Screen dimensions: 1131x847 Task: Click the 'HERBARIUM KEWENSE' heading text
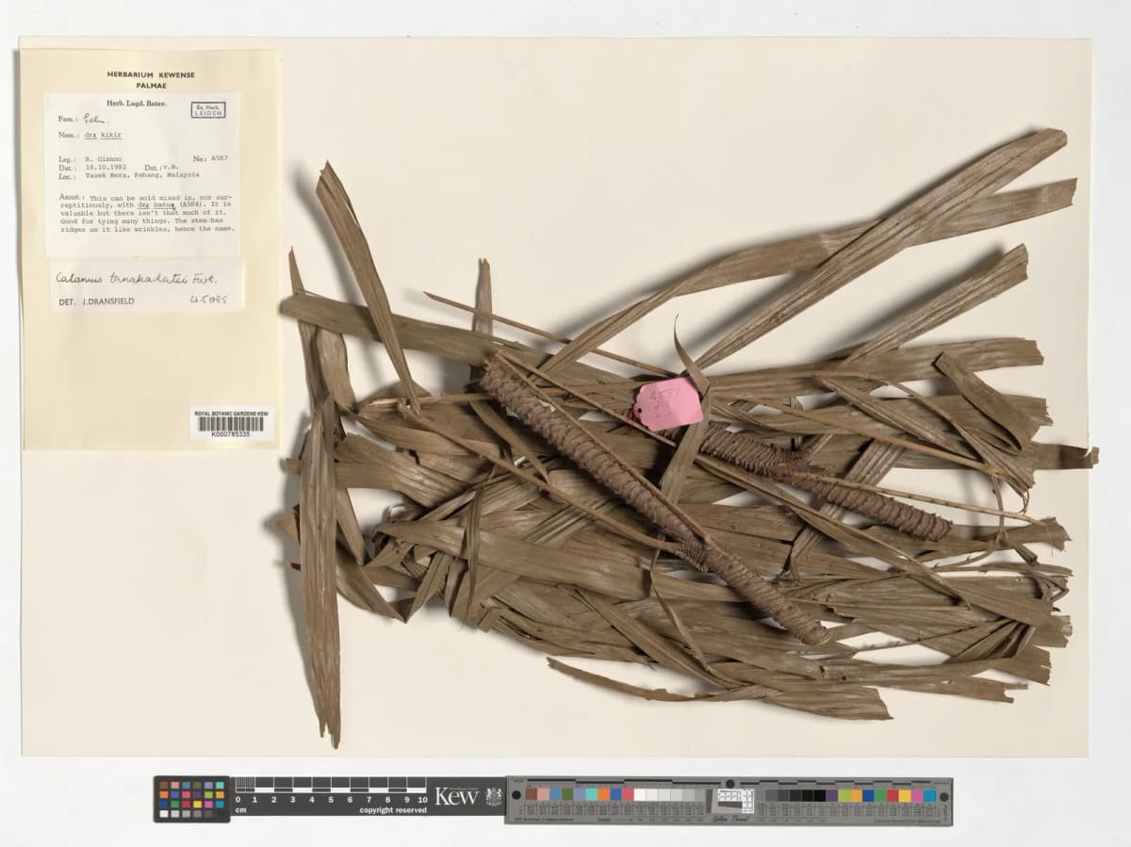(150, 74)
